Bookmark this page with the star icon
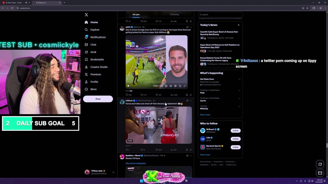Screen dimensions: 328x184 tap(307, 8)
